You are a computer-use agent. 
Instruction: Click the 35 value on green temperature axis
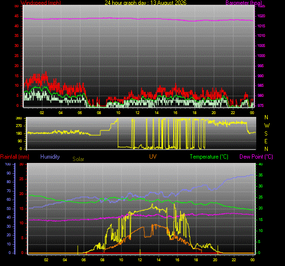261,175
